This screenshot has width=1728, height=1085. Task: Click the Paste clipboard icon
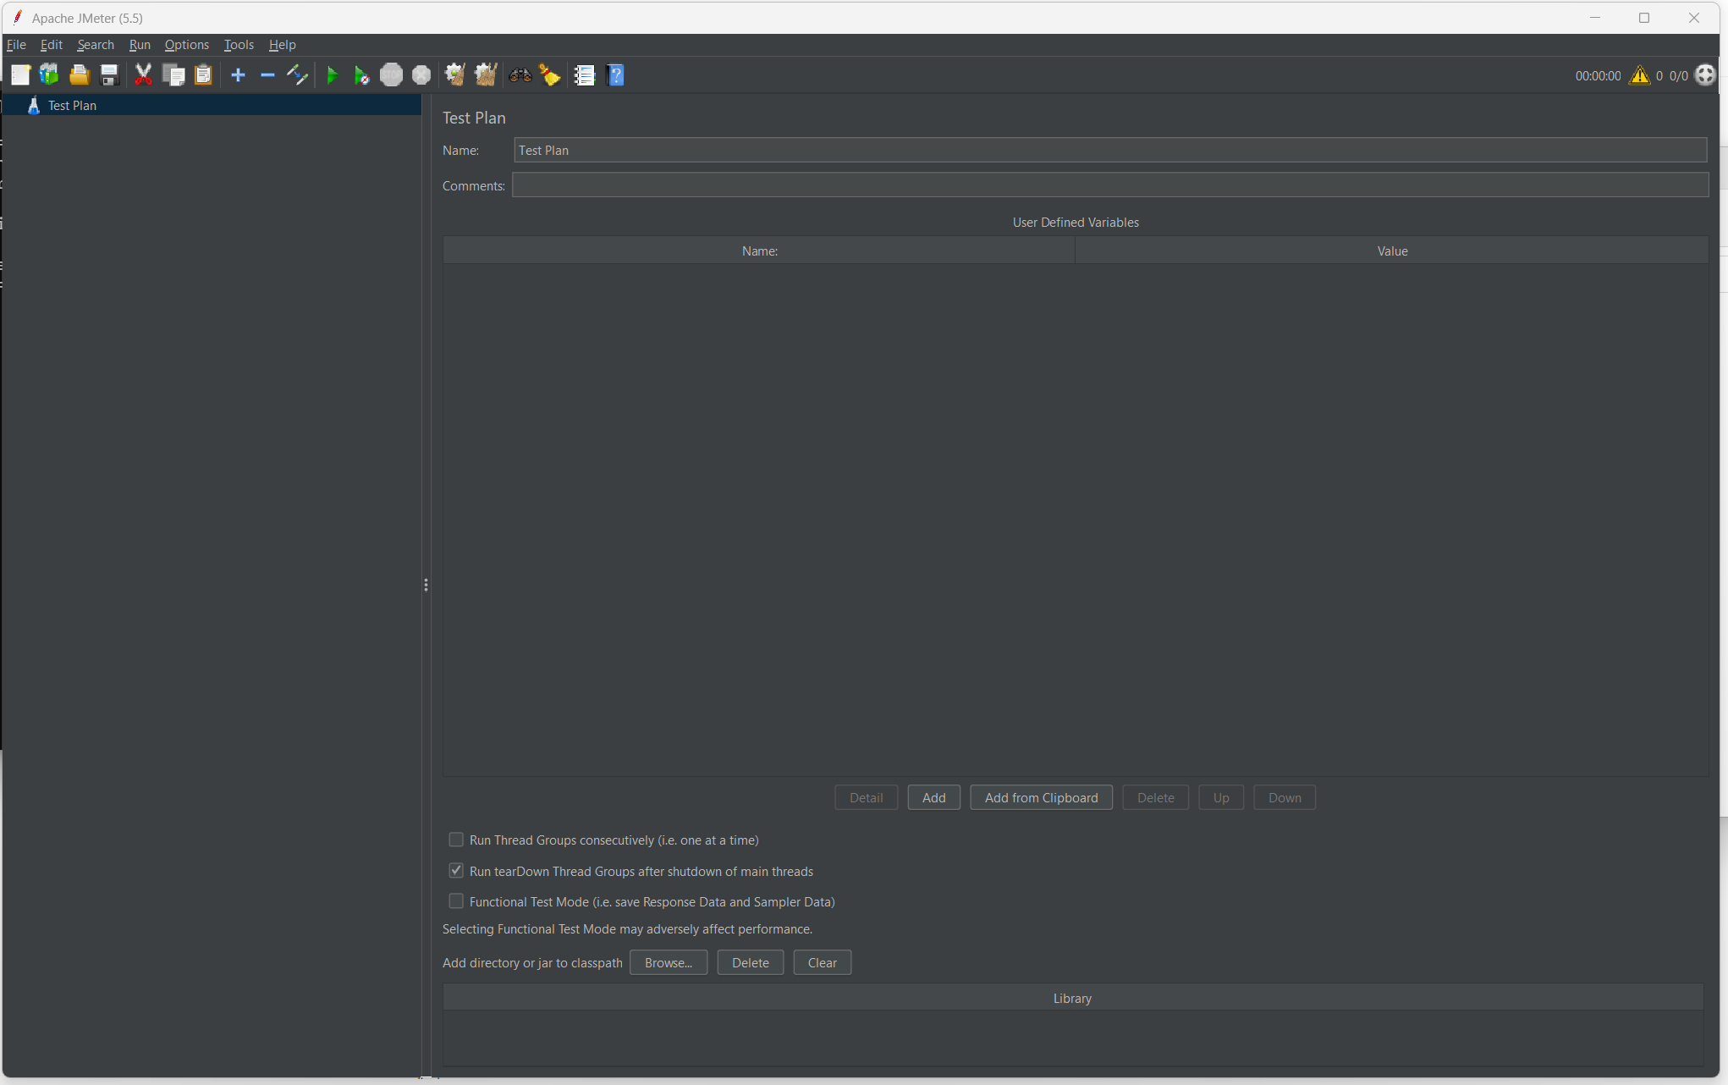click(203, 75)
